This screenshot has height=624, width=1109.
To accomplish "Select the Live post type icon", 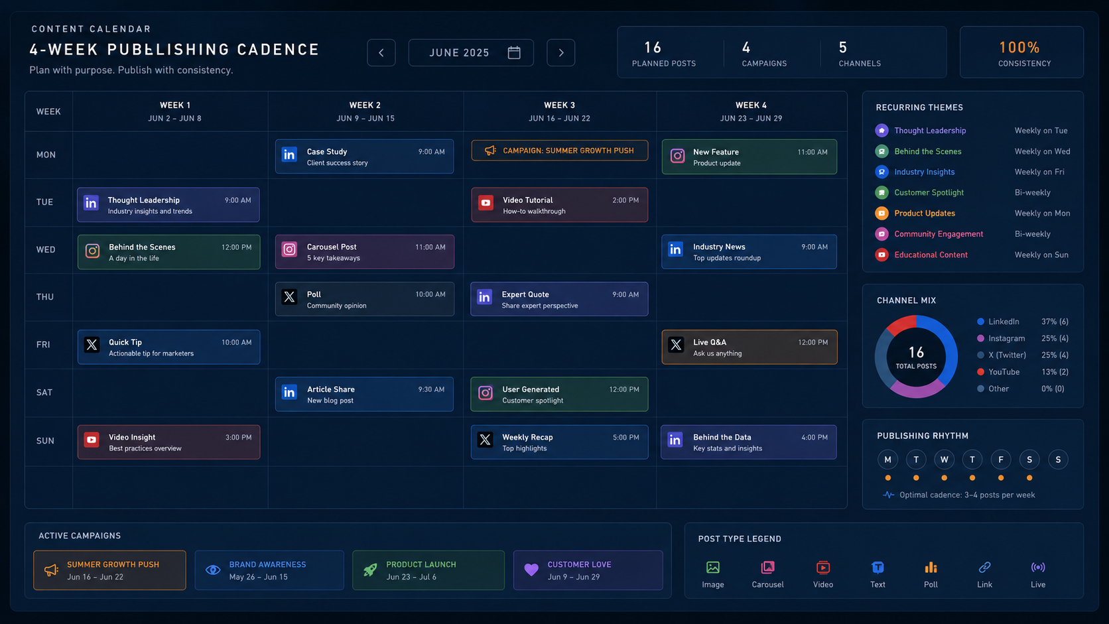I will tap(1038, 568).
